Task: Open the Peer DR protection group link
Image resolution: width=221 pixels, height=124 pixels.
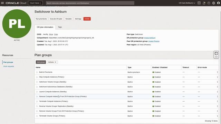Action: click(154, 41)
